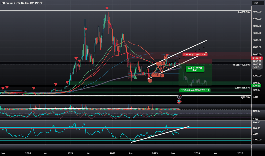The image size is (265, 156).
Task: Click the 2024 label on the time axis
Action: click(x=197, y=153)
